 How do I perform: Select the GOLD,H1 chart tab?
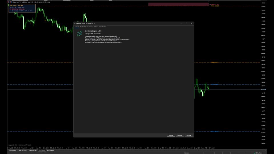pos(42,150)
